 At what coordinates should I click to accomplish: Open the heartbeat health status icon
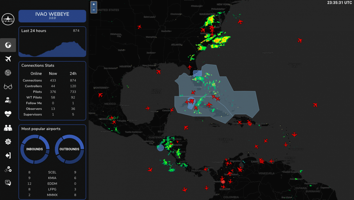pos(8,114)
